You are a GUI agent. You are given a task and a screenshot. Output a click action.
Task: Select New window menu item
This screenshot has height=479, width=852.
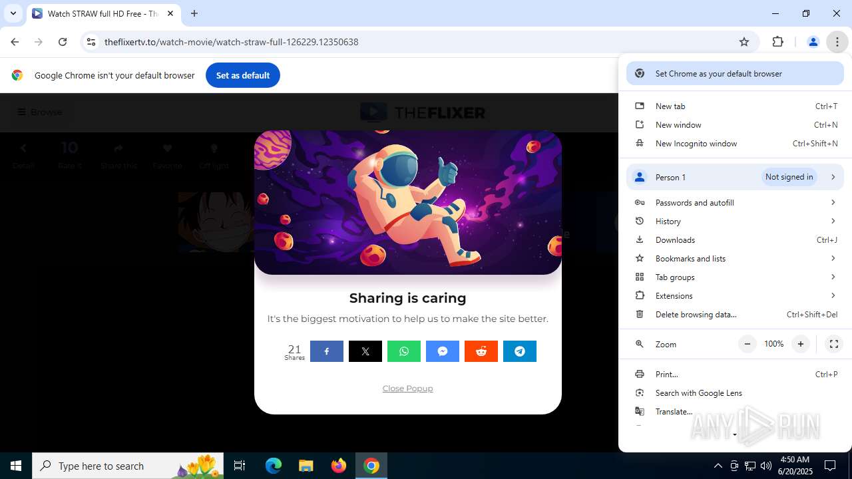[x=735, y=125]
